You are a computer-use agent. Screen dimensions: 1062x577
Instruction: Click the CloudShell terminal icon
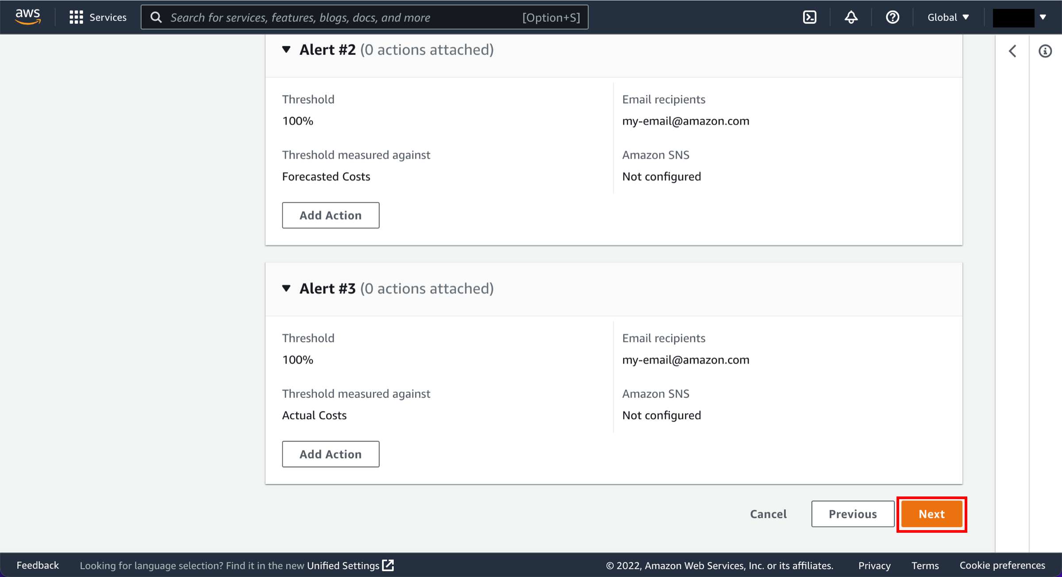pos(810,17)
